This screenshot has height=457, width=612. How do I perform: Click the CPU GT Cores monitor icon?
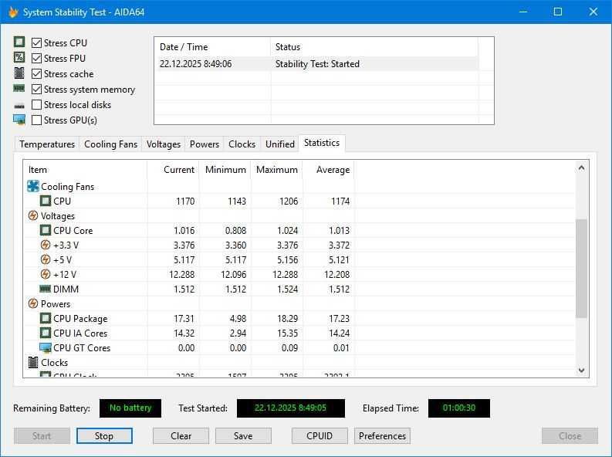(46, 347)
